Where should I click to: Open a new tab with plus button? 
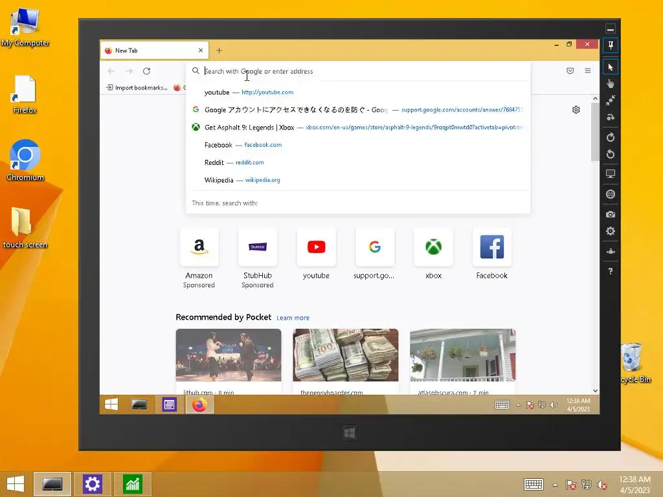[x=219, y=50]
